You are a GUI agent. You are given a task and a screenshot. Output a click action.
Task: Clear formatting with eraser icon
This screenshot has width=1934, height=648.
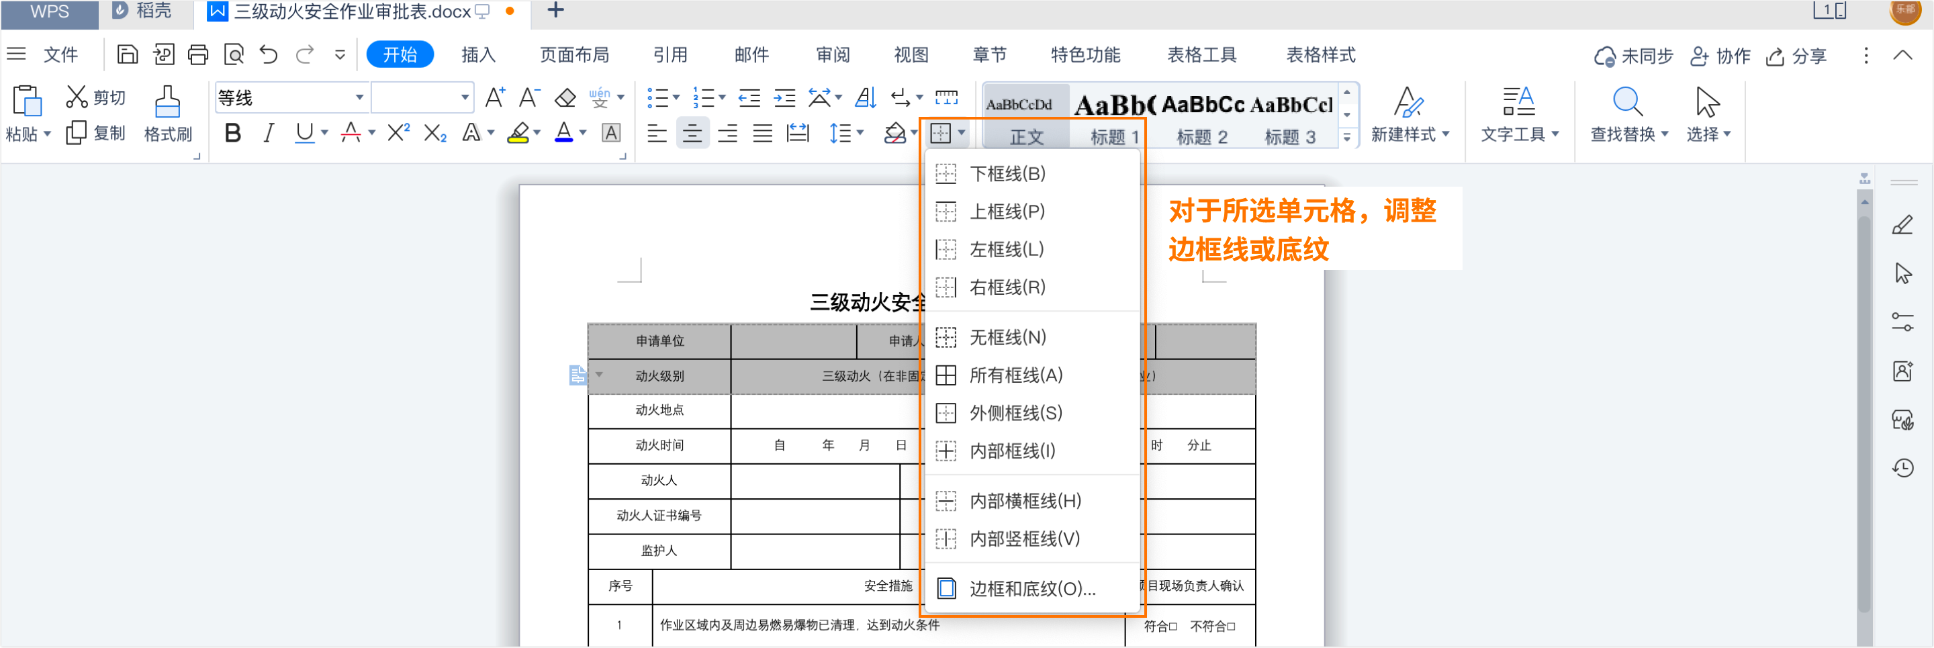coord(565,97)
